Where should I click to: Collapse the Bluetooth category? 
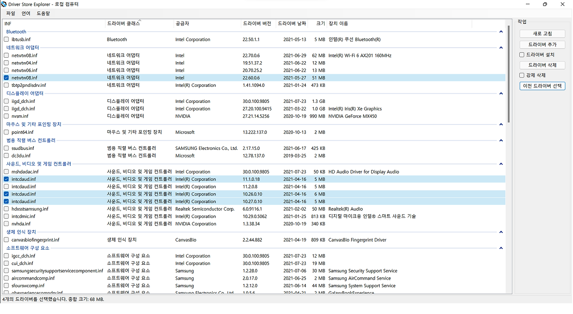point(501,31)
